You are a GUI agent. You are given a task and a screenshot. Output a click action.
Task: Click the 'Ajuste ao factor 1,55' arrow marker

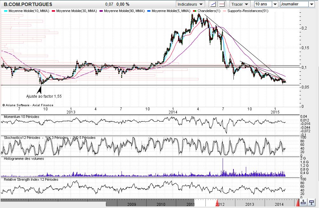pos(40,89)
